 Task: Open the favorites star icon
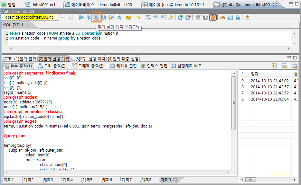[x=138, y=18]
